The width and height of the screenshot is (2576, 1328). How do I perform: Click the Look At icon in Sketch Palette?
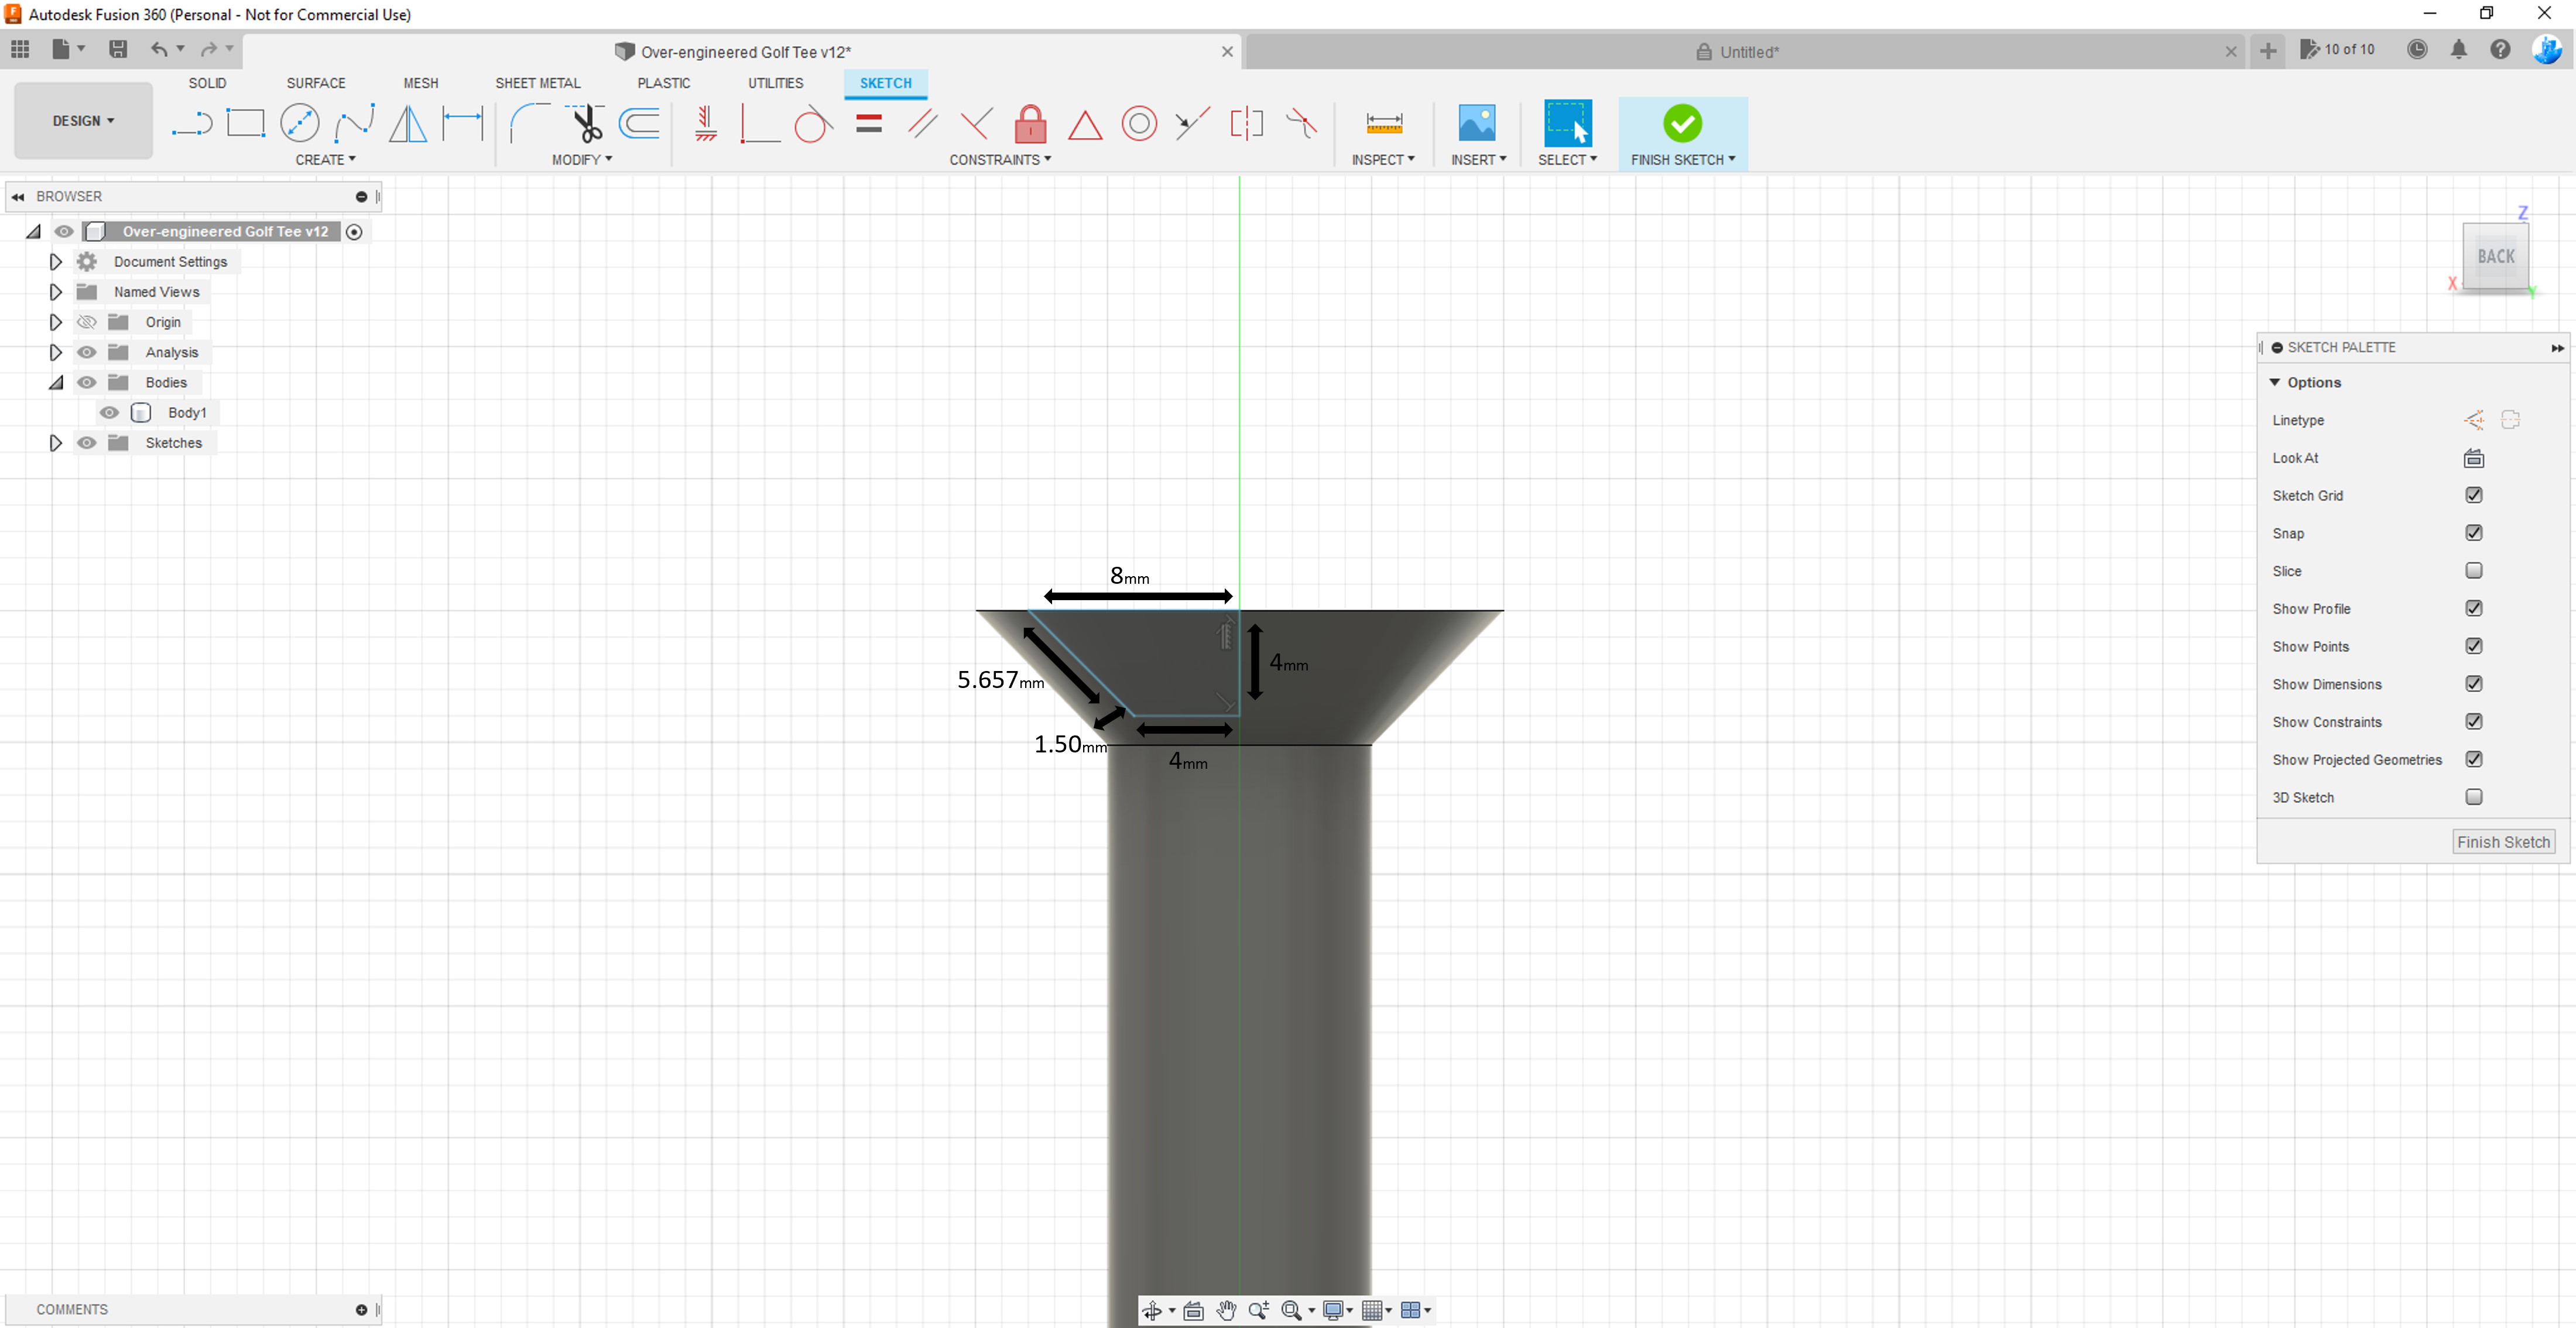point(2473,458)
